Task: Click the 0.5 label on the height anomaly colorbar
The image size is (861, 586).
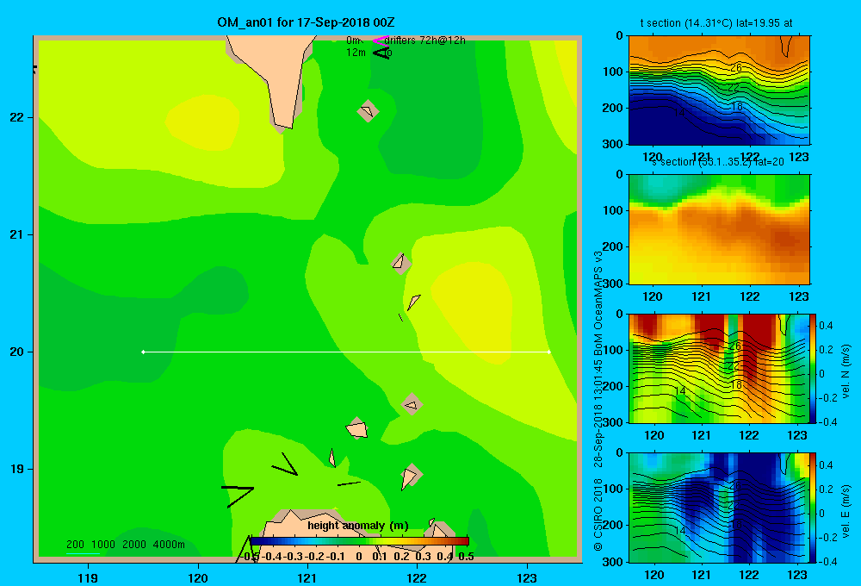Action: pos(466,557)
